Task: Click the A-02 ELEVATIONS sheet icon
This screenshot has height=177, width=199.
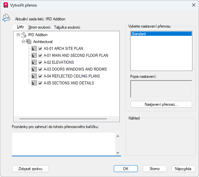Action: (34, 62)
